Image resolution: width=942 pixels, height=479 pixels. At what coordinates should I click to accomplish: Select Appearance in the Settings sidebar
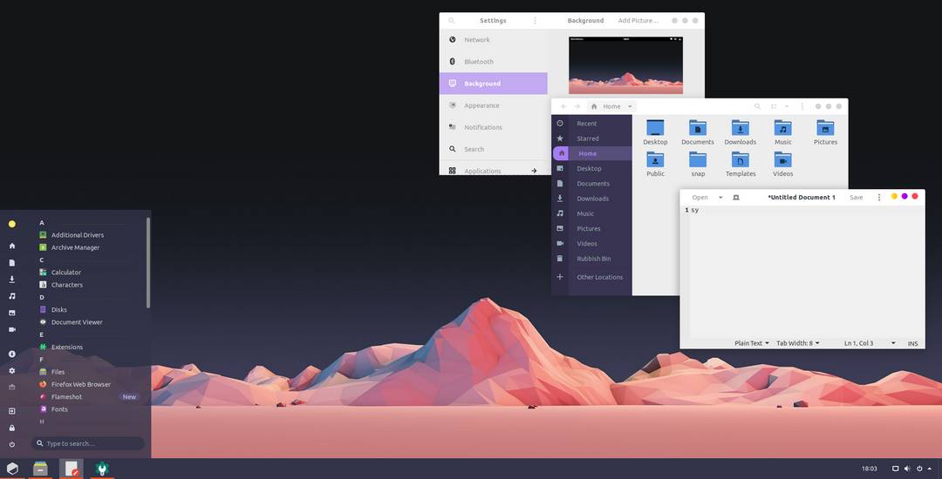point(493,105)
